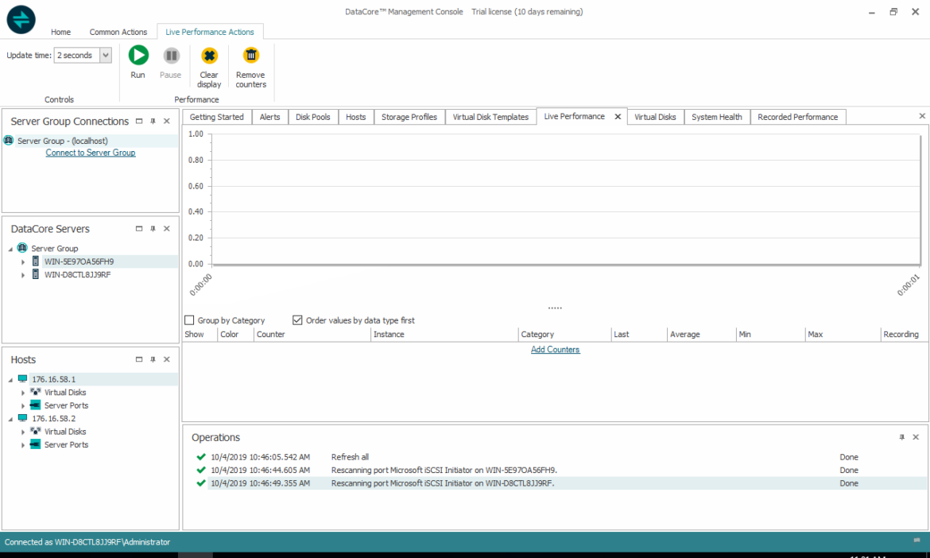Switch to the Disk Pools tab
The image size is (930, 558).
(312, 117)
